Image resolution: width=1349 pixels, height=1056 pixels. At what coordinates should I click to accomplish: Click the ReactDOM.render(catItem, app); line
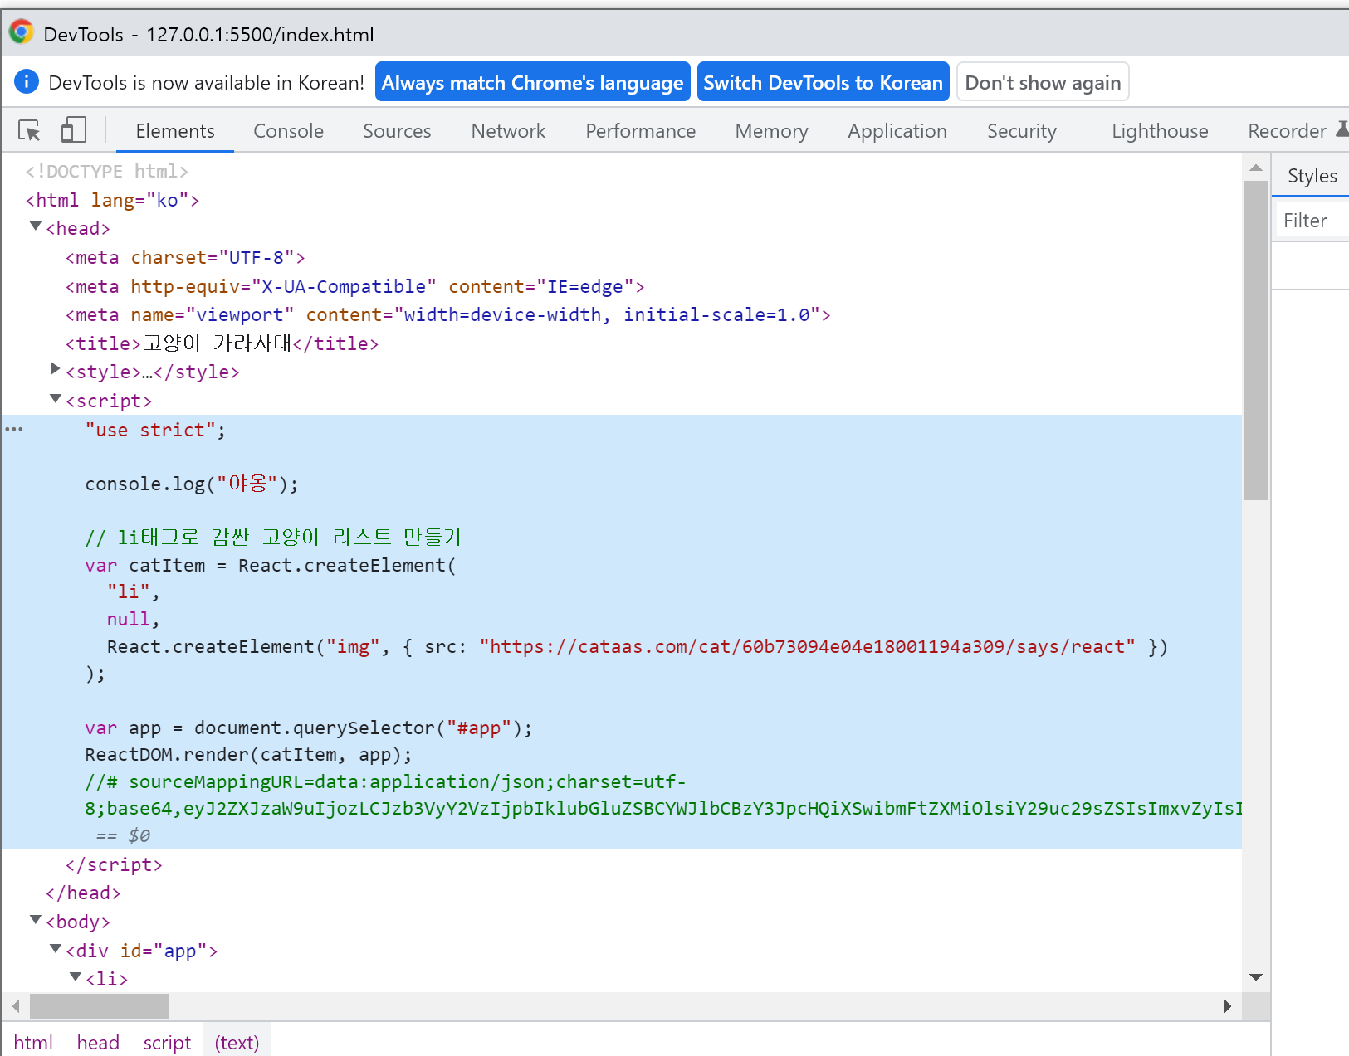[248, 754]
